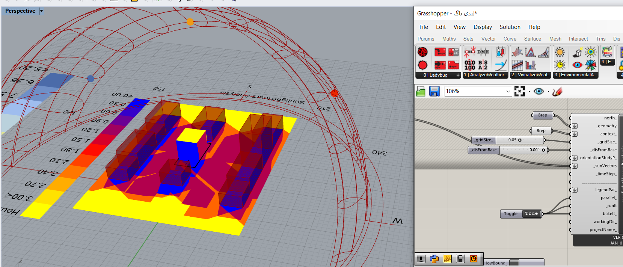
Task: Switch to the Intersect tab
Action: (x=578, y=39)
